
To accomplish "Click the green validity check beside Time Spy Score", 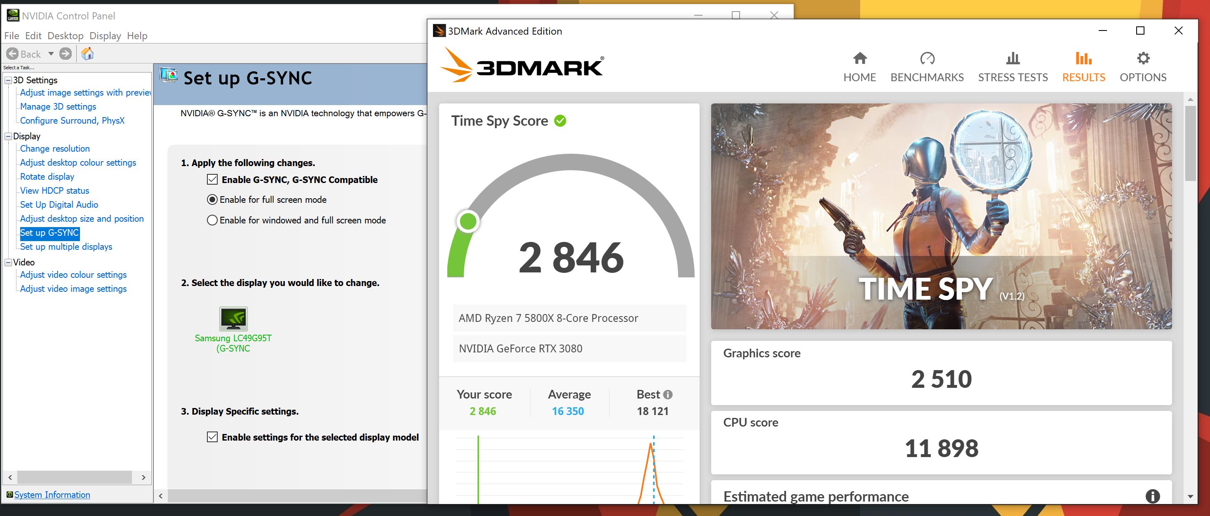I will pos(560,121).
